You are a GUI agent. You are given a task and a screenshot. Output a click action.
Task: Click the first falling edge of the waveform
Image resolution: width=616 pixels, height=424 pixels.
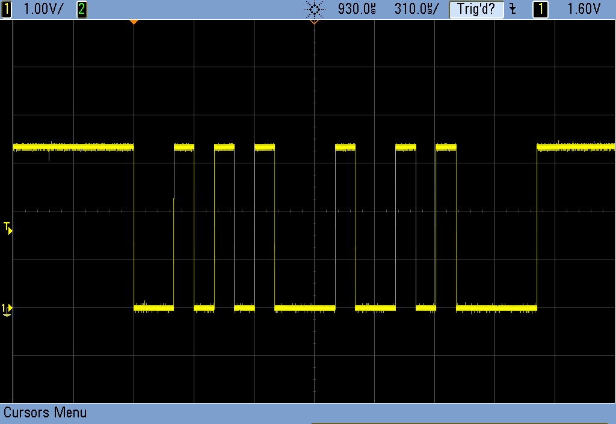click(x=134, y=227)
